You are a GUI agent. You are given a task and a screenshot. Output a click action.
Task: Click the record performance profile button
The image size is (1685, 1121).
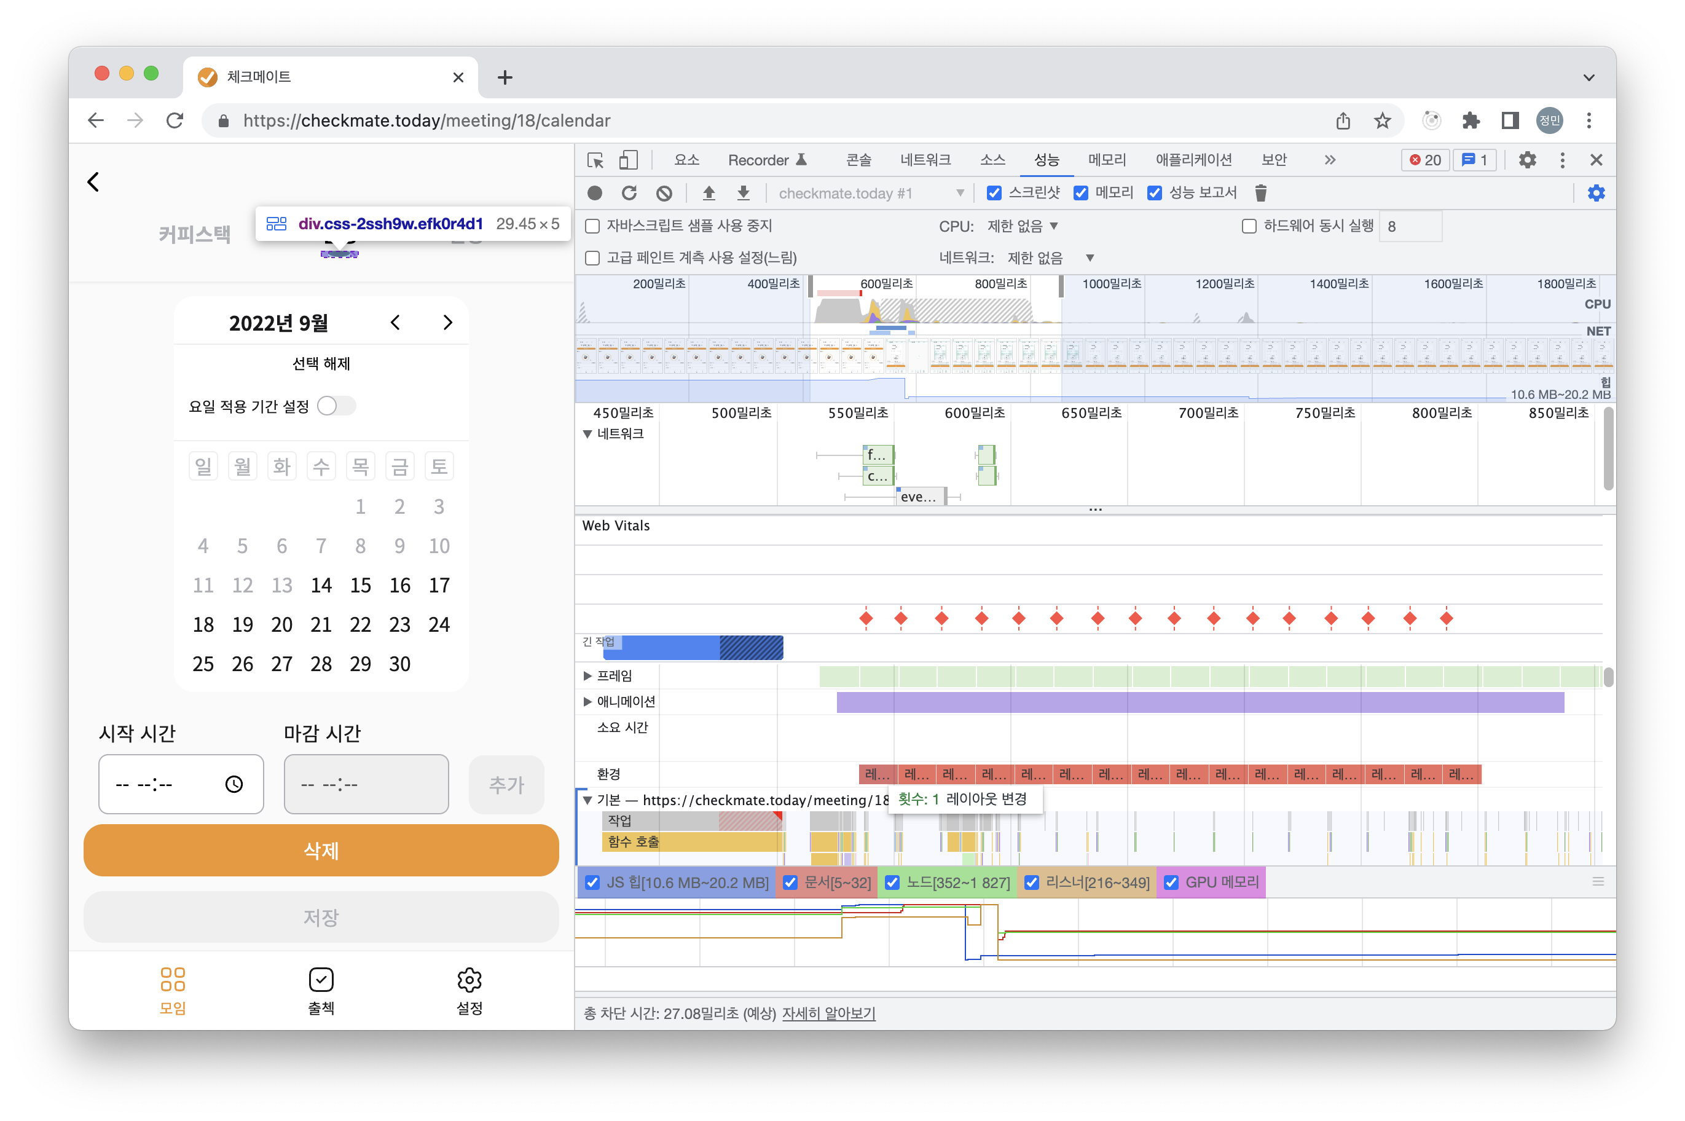tap(594, 193)
